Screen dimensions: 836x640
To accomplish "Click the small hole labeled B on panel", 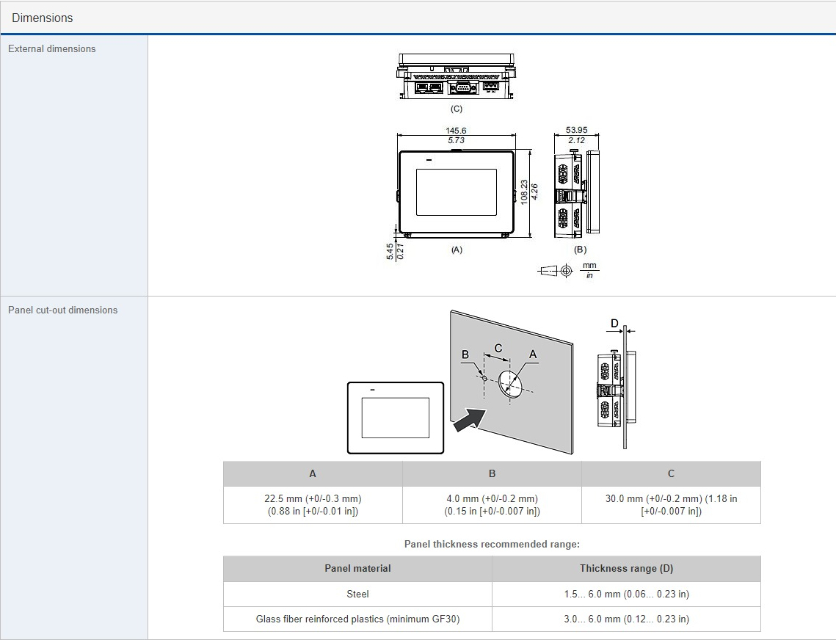I will pyautogui.click(x=484, y=378).
